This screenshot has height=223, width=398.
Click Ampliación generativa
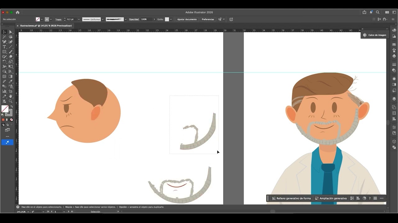(331, 198)
